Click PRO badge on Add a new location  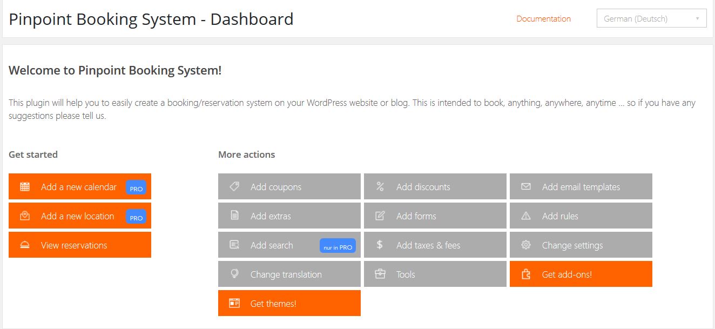click(136, 217)
